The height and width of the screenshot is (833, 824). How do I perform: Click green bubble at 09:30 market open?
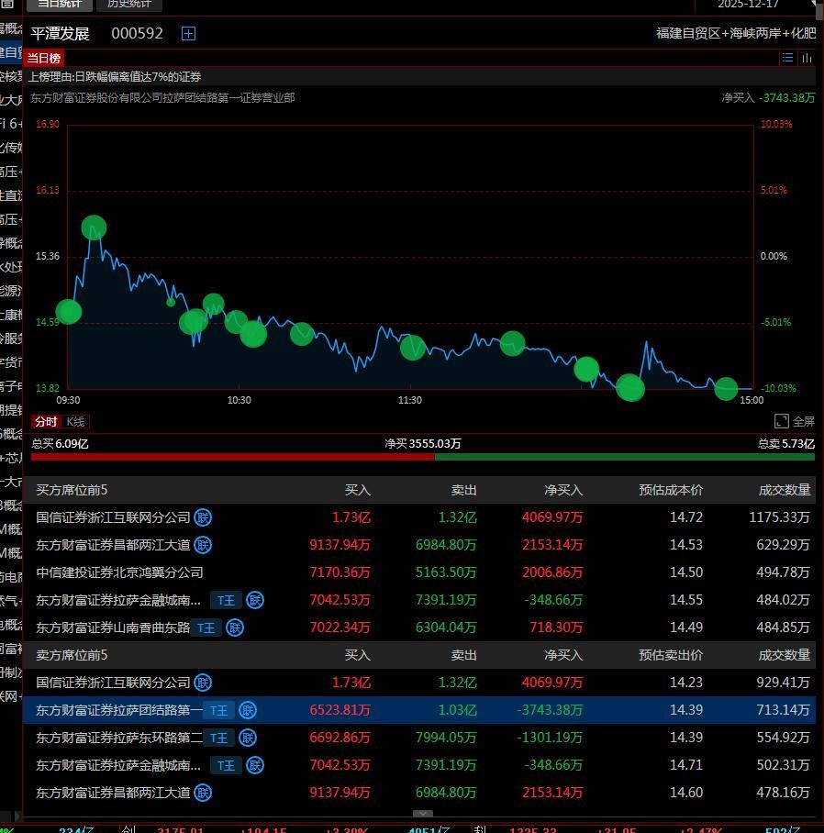[69, 312]
